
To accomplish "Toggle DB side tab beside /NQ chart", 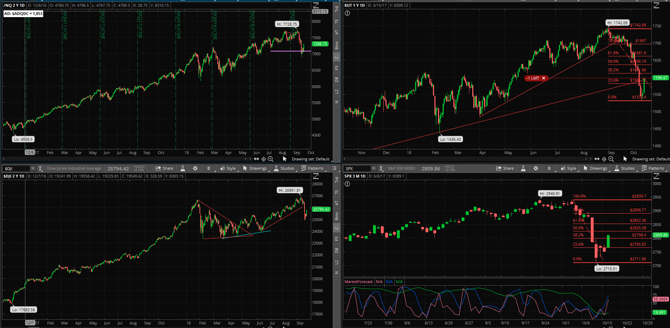I will 337,80.
